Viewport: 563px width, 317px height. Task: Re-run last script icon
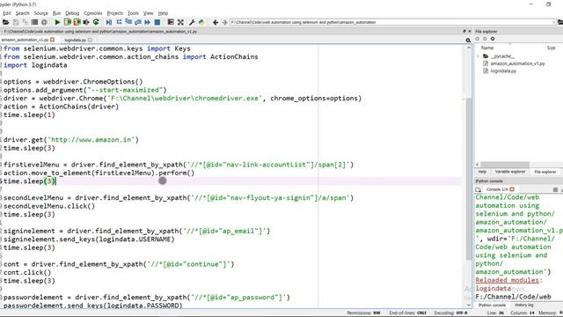(x=96, y=22)
